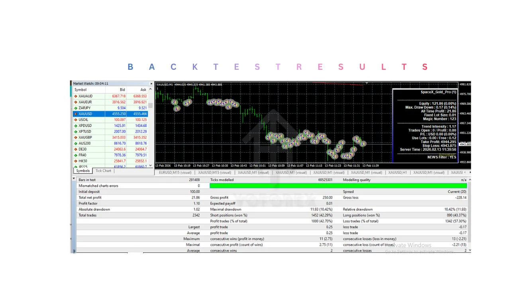Screen dimensions: 510x287
Task: Click the Trend Intensity : 1.17 line
Action: pyautogui.click(x=439, y=127)
